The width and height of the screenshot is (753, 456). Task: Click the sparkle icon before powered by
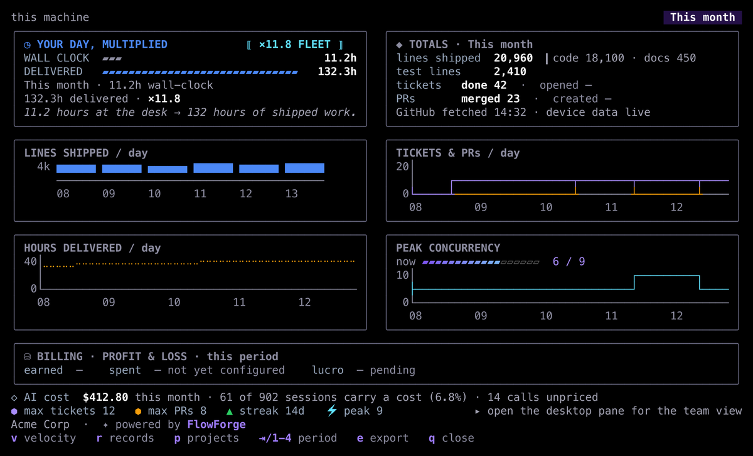coord(106,425)
